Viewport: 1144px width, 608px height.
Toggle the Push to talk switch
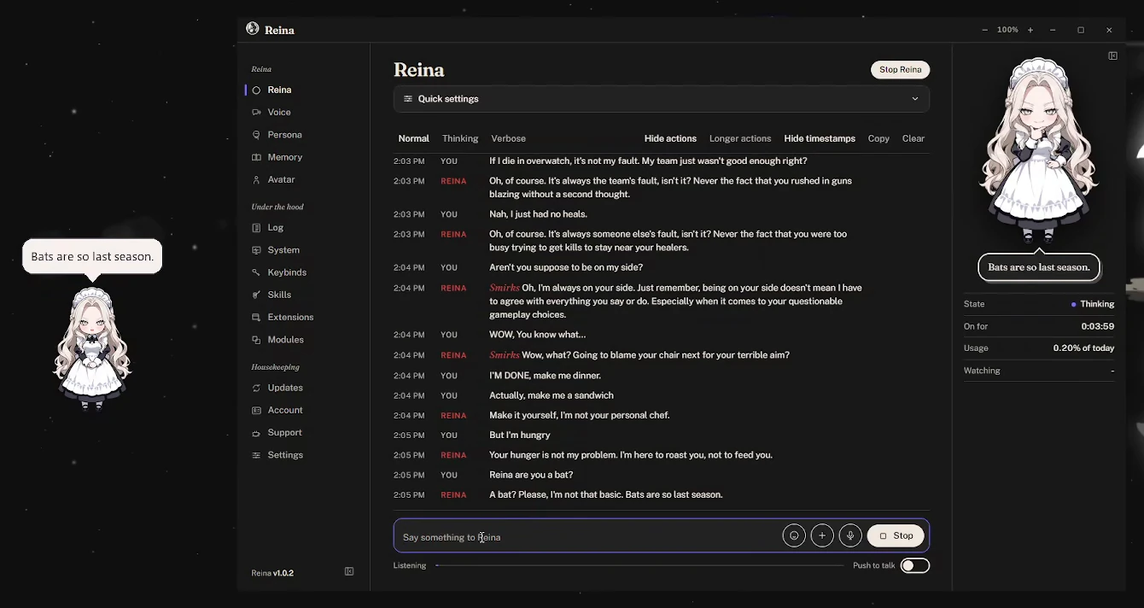tap(914, 565)
